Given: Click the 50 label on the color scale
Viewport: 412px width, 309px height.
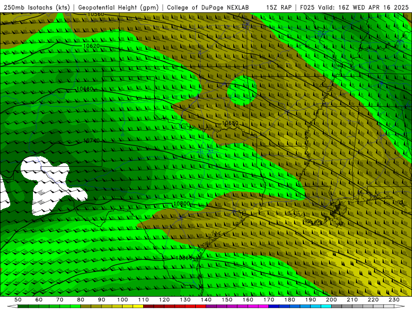Looking at the screenshot, I should 18,300.
